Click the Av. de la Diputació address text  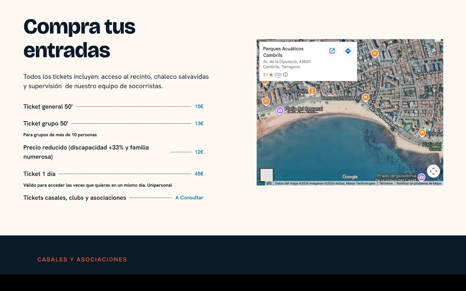(x=287, y=64)
